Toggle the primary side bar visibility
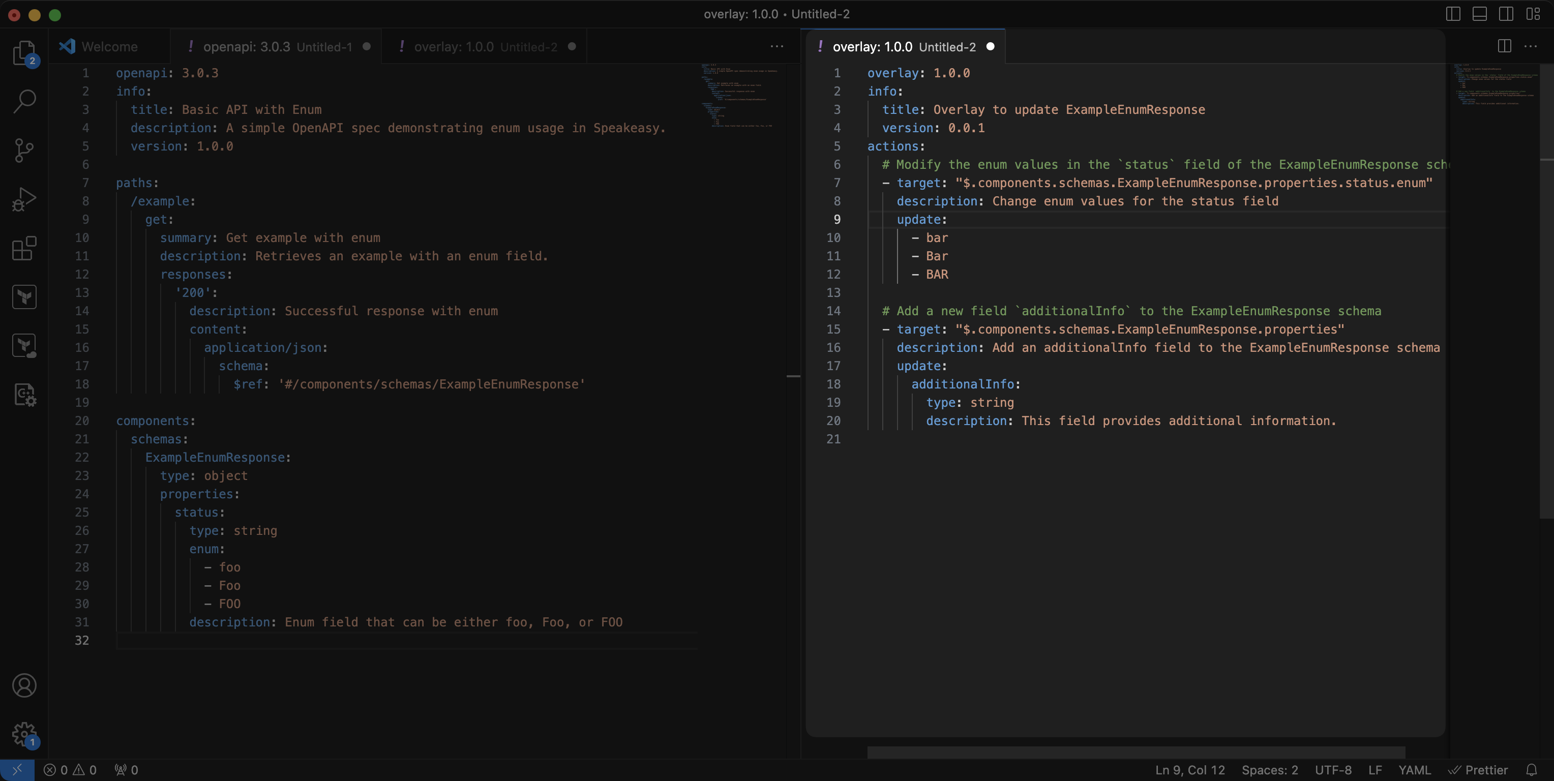The width and height of the screenshot is (1554, 781). [x=1453, y=14]
